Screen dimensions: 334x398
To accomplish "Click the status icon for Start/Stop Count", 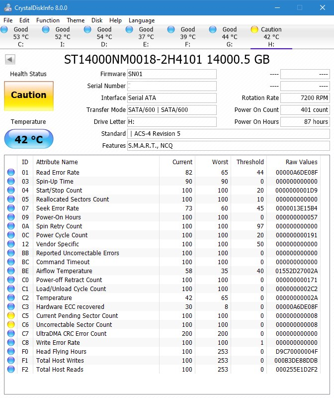I will (11, 190).
